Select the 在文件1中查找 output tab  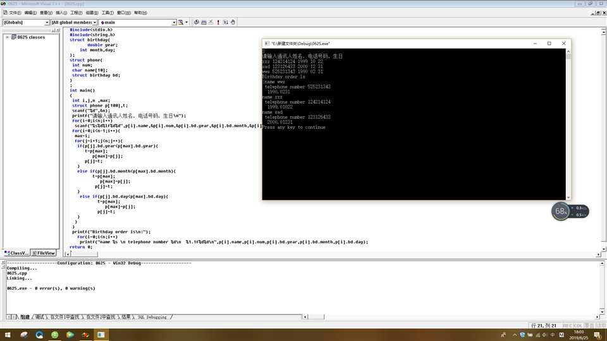(64, 317)
